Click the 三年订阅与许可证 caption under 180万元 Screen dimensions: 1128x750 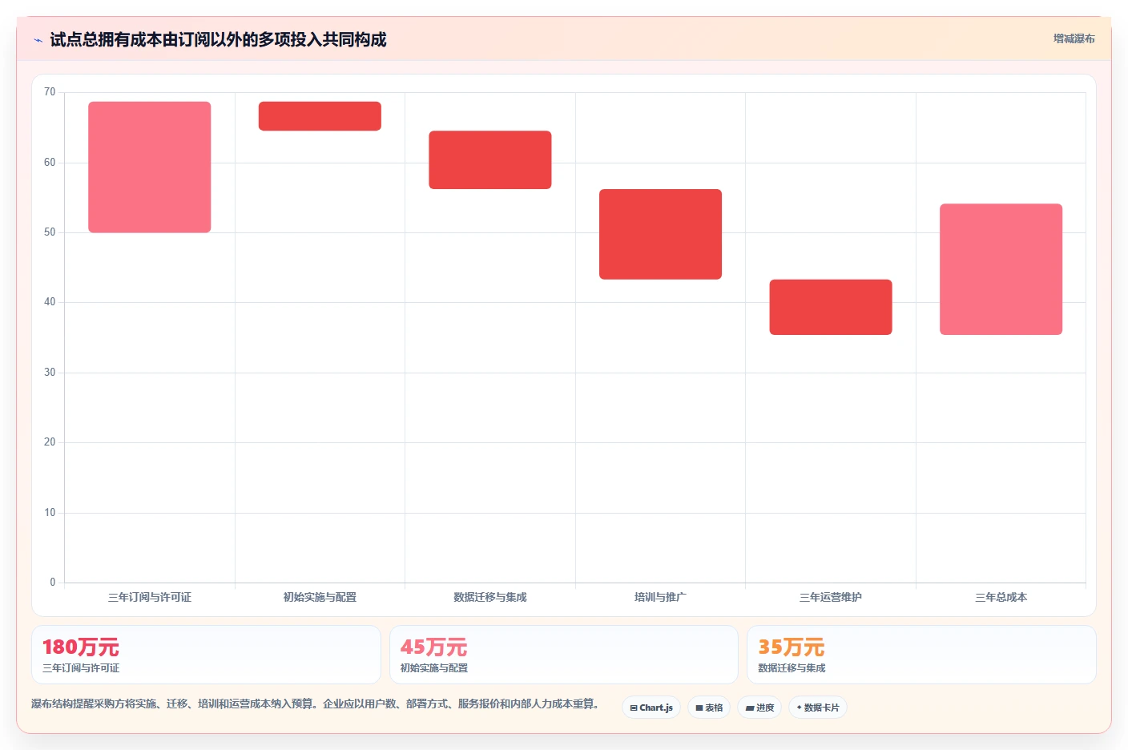click(81, 667)
